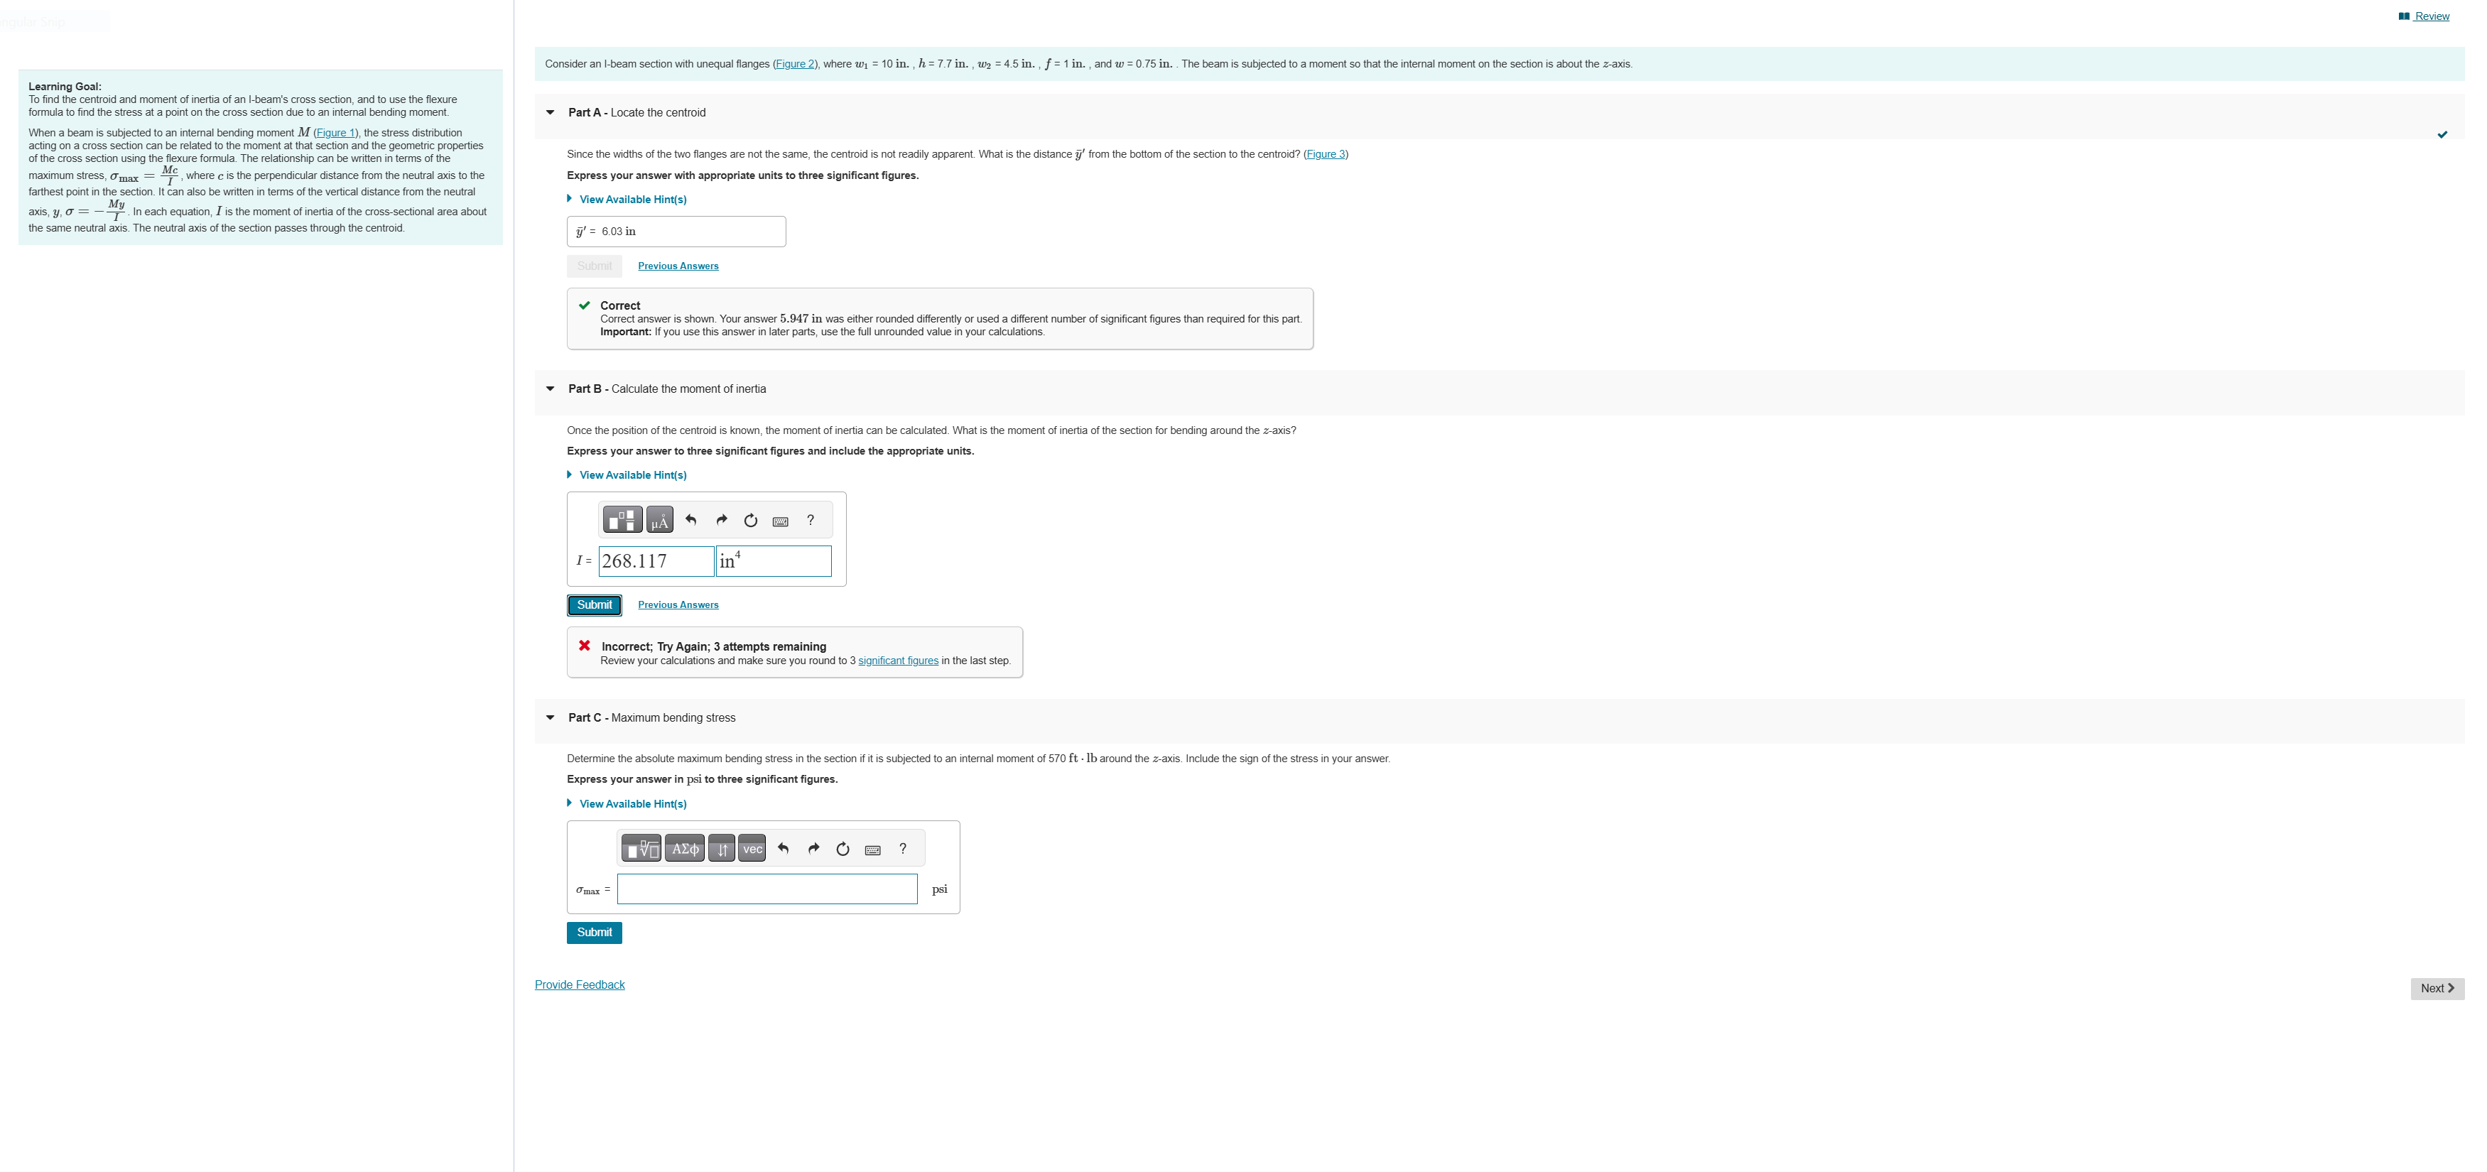Open Figure 2 link in problem statement
Viewport: 2487px width, 1172px height.
pos(796,65)
